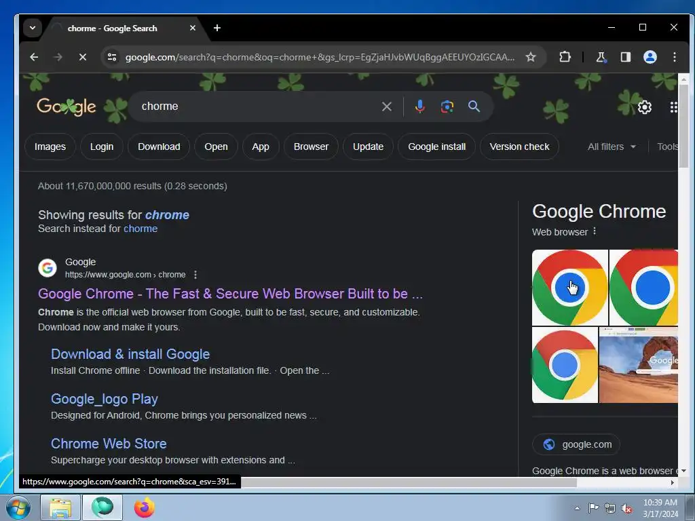The height and width of the screenshot is (521, 695).
Task: Open the desert browser screenshot thumbnail
Action: 638,365
